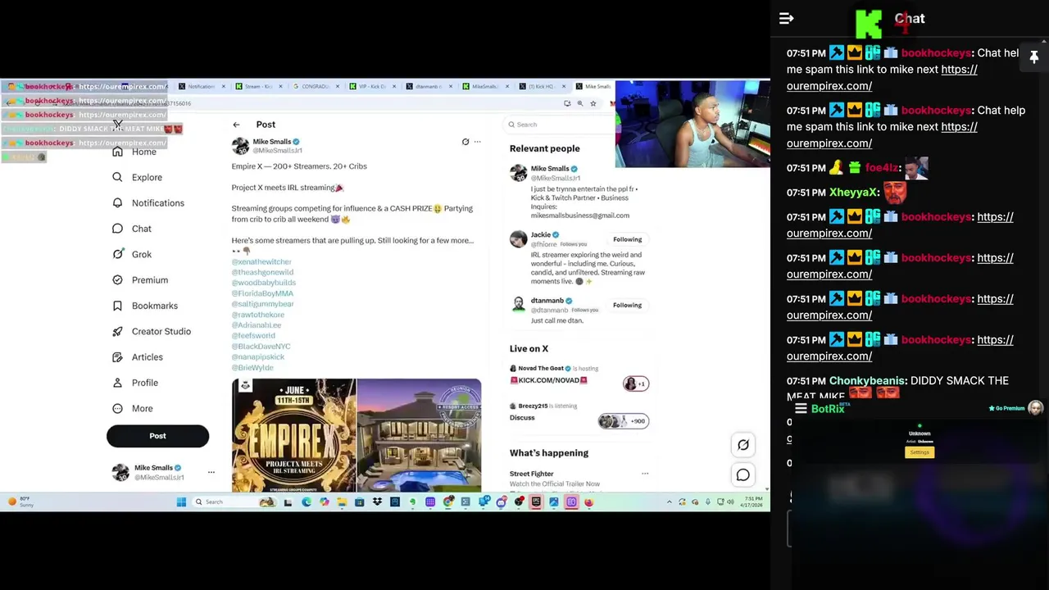Open the Chat envelope icon in X sidebar
This screenshot has width=1049, height=590.
[x=117, y=229]
